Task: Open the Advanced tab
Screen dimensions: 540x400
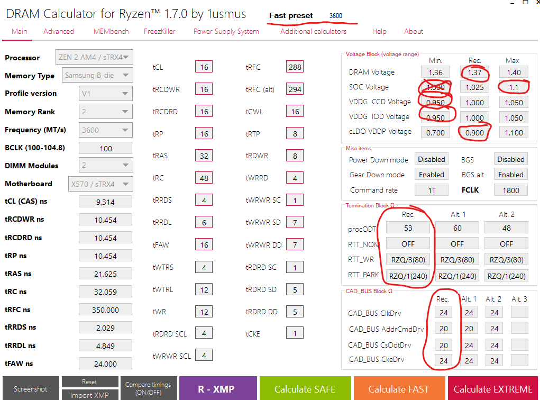Action: tap(59, 31)
